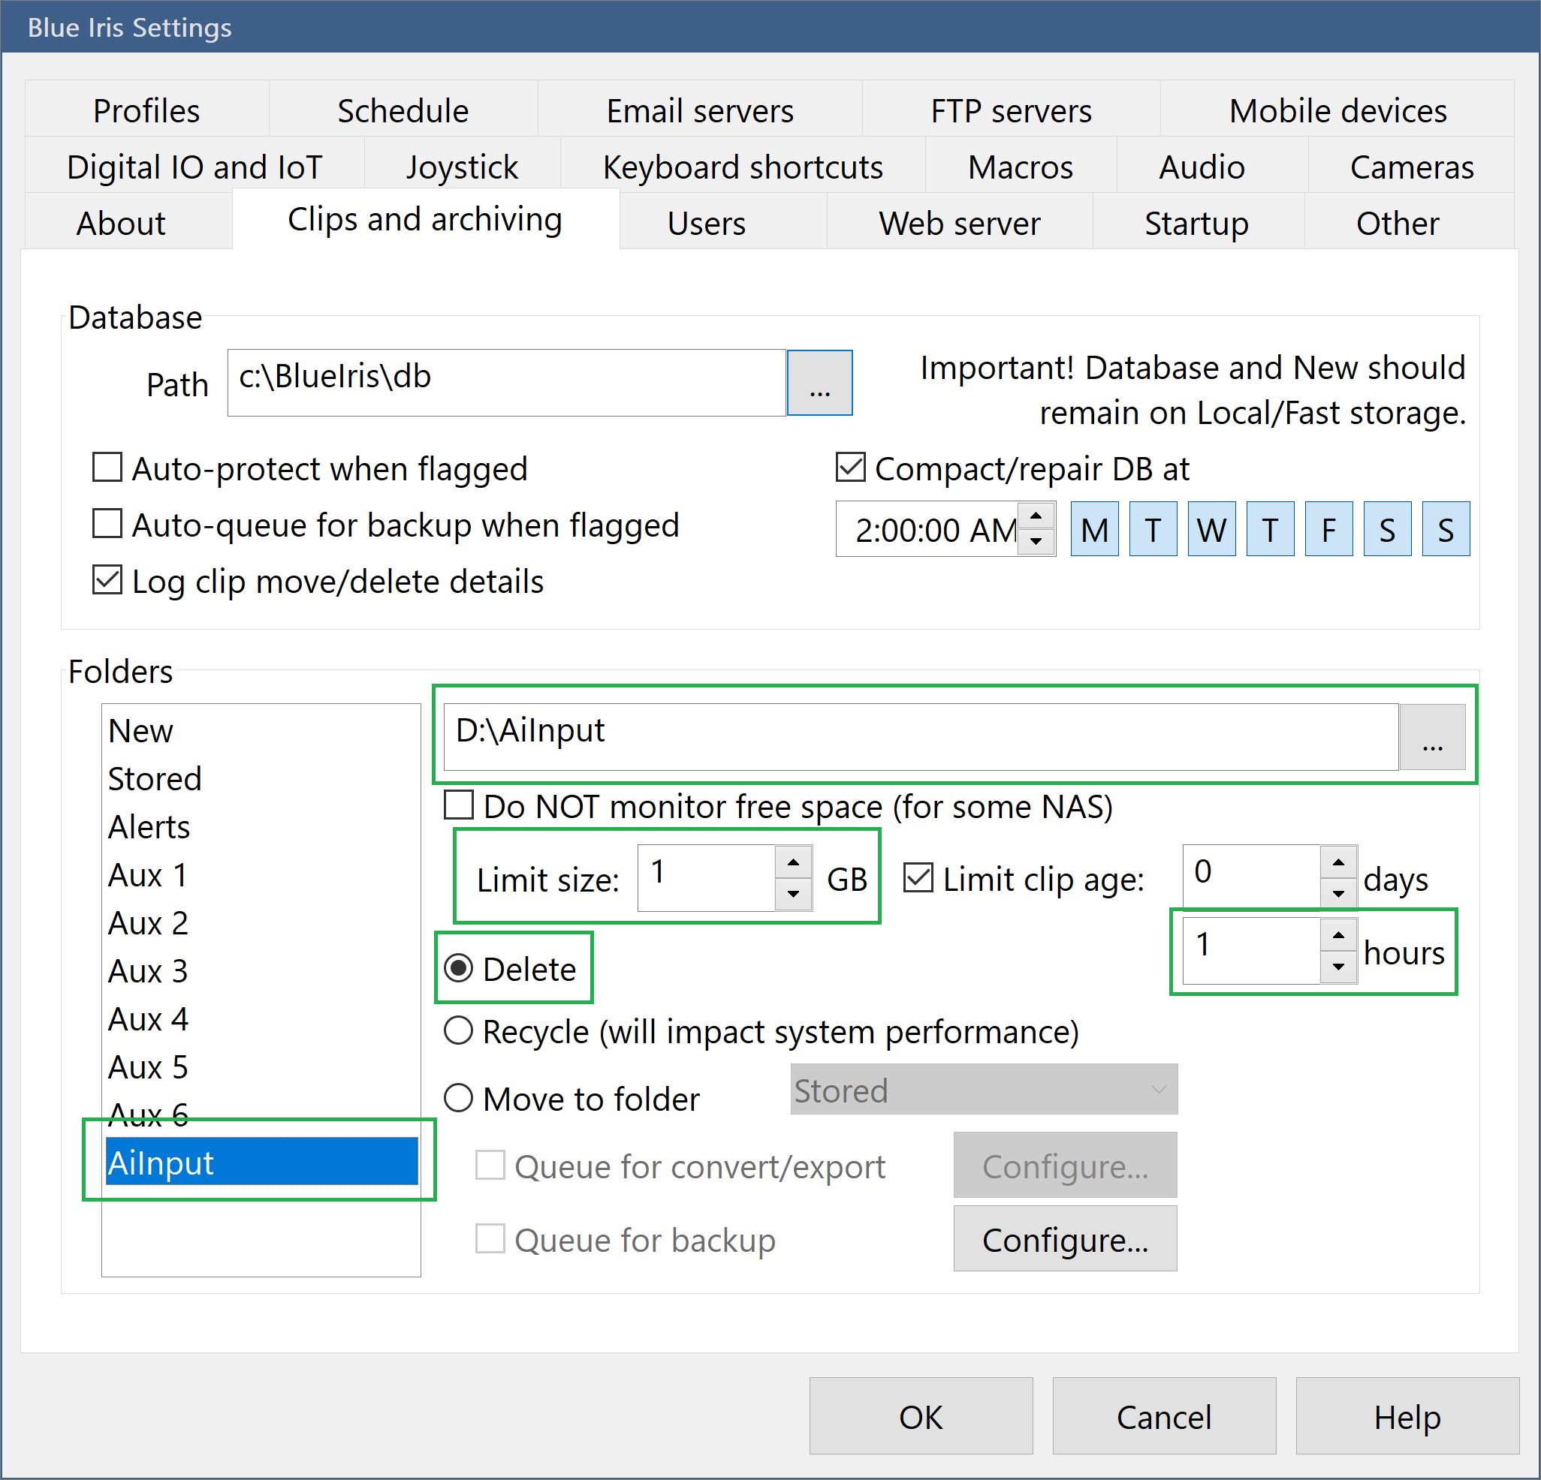Image resolution: width=1541 pixels, height=1480 pixels.
Task: Decrease the clip age days value
Action: 1338,893
